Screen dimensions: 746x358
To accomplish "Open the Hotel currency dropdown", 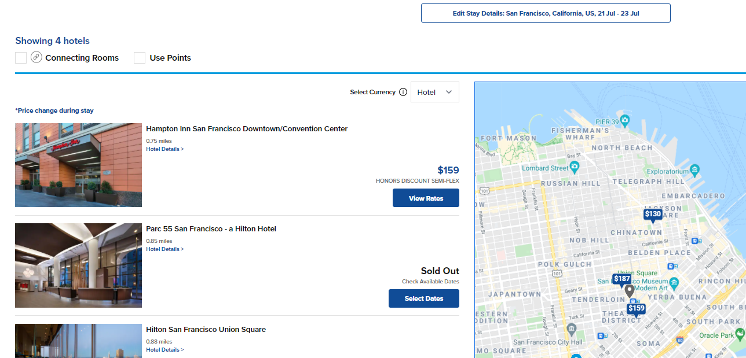I will 434,92.
